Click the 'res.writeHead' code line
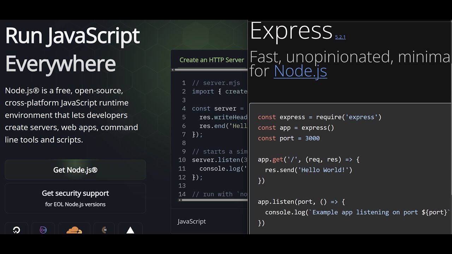Viewport: 452px width, 254px height. [223, 117]
